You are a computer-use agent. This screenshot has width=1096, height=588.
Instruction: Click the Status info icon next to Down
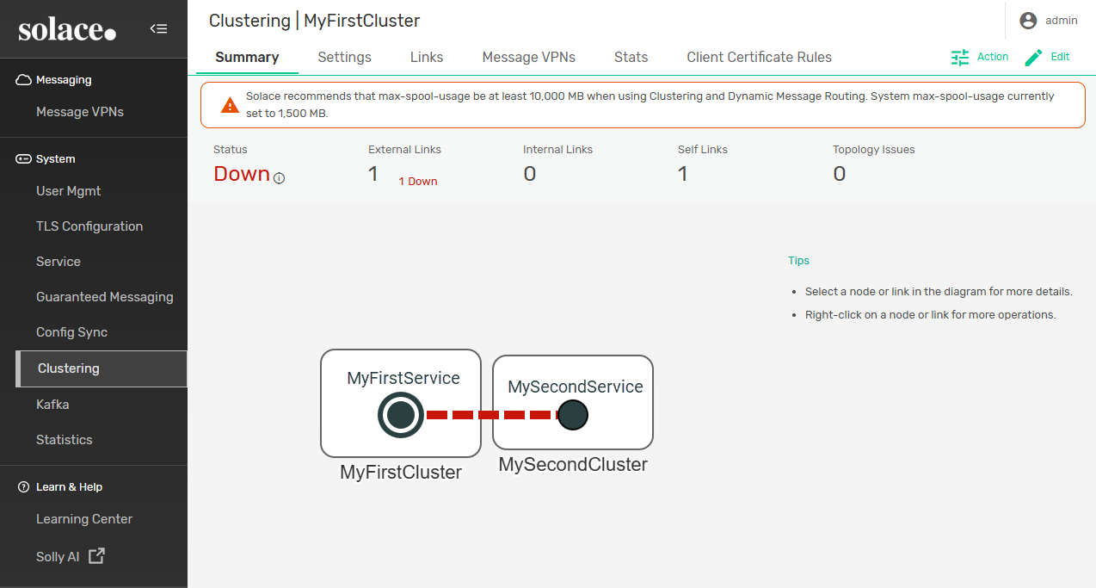[x=279, y=178]
